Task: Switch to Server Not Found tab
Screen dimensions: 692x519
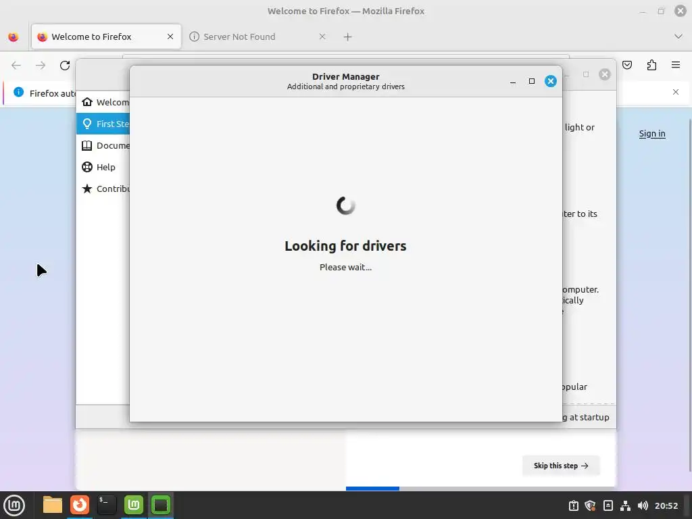Action: (258, 36)
